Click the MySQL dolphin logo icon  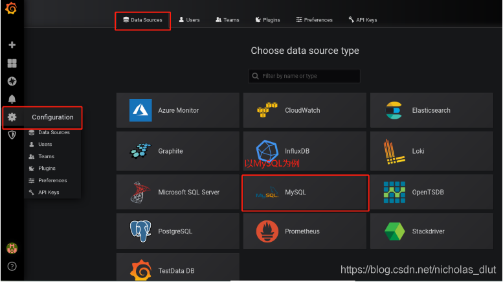(x=267, y=192)
